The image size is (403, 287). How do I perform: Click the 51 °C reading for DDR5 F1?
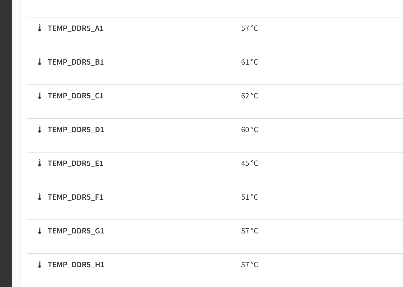click(250, 197)
